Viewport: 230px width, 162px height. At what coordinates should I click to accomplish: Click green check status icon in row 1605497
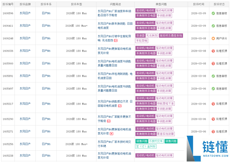(x=213, y=89)
